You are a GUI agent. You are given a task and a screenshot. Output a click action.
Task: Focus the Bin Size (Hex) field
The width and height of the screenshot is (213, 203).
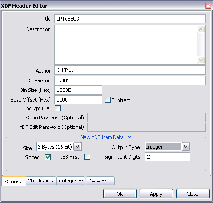pos(78,90)
